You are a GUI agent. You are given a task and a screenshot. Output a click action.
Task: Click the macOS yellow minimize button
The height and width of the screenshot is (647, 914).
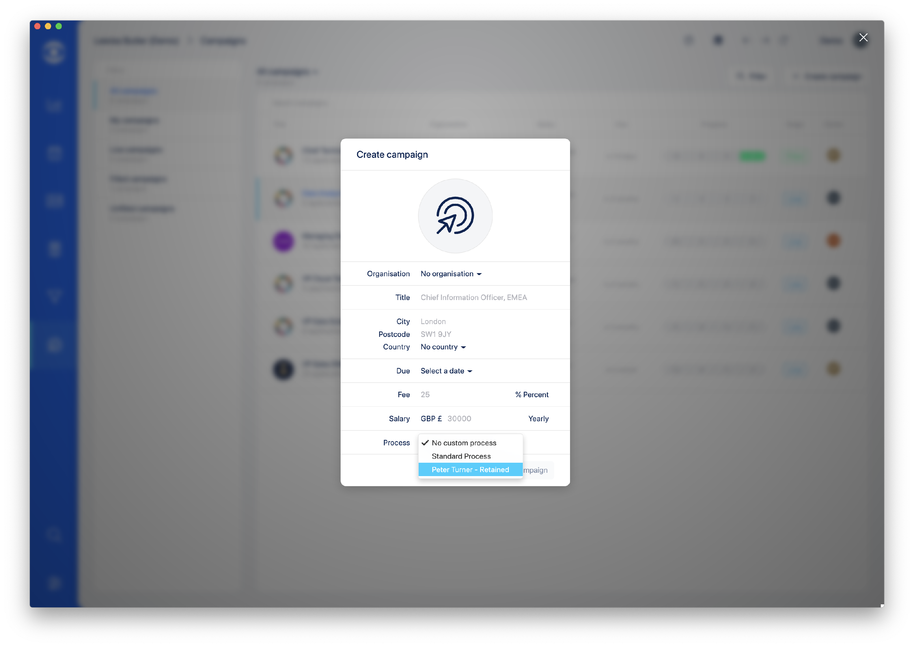coord(48,26)
